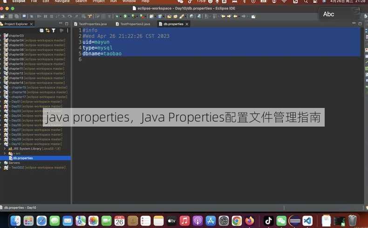The height and width of the screenshot is (228, 368).
Task: Close the Project Explorer view tab
Action: (x=31, y=24)
